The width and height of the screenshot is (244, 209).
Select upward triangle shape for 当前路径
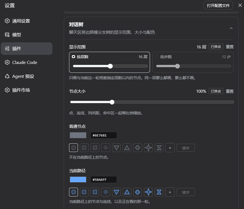pyautogui.click(x=127, y=192)
